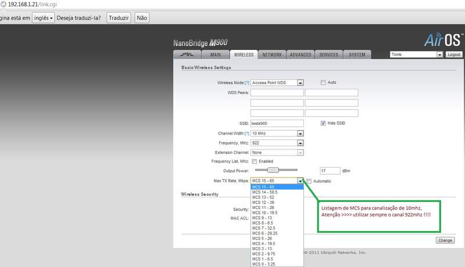Click the Logout button
Screen dimensions: 465x267
tap(454, 55)
